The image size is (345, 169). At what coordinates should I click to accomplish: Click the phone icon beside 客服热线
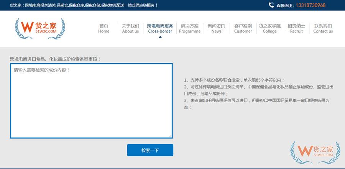pos(271,5)
